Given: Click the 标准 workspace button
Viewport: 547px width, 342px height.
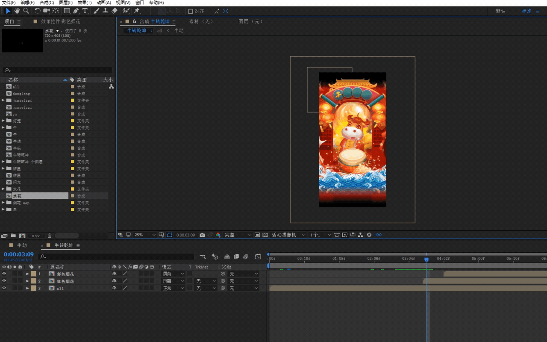Looking at the screenshot, I should pos(526,11).
